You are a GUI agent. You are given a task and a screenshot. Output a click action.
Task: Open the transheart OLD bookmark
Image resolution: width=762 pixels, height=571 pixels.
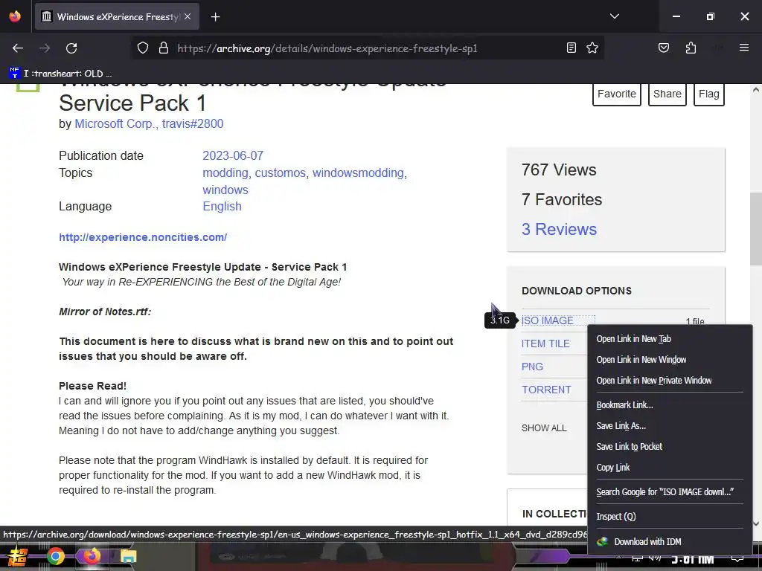click(x=60, y=74)
